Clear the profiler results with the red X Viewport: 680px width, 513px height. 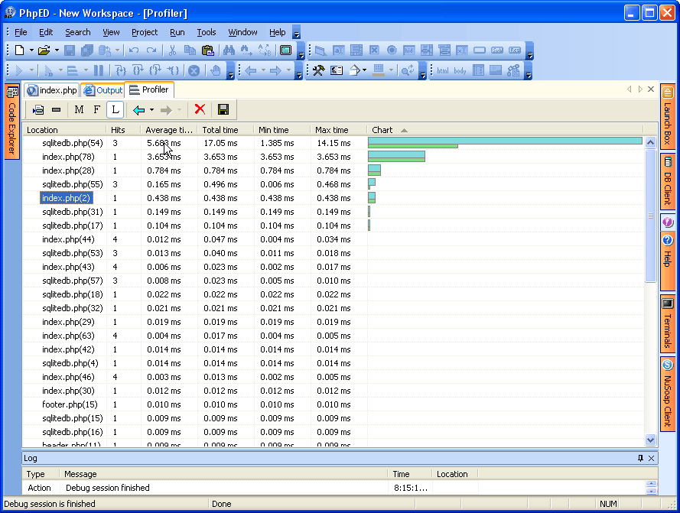pyautogui.click(x=200, y=109)
